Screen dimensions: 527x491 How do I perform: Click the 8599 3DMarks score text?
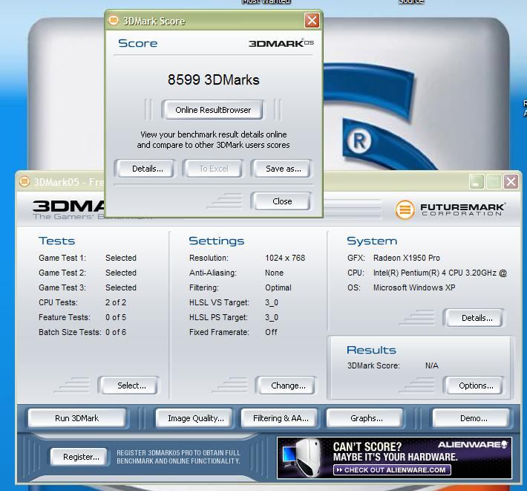tap(214, 80)
